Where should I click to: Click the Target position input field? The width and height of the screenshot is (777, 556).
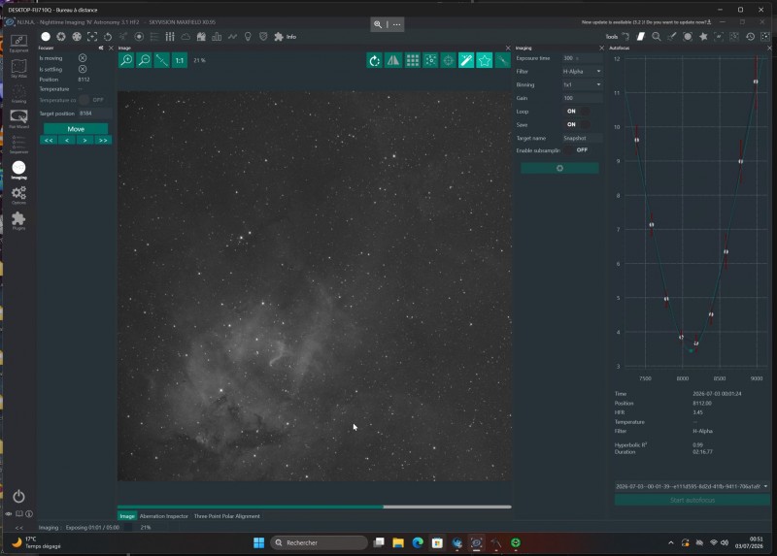(94, 114)
